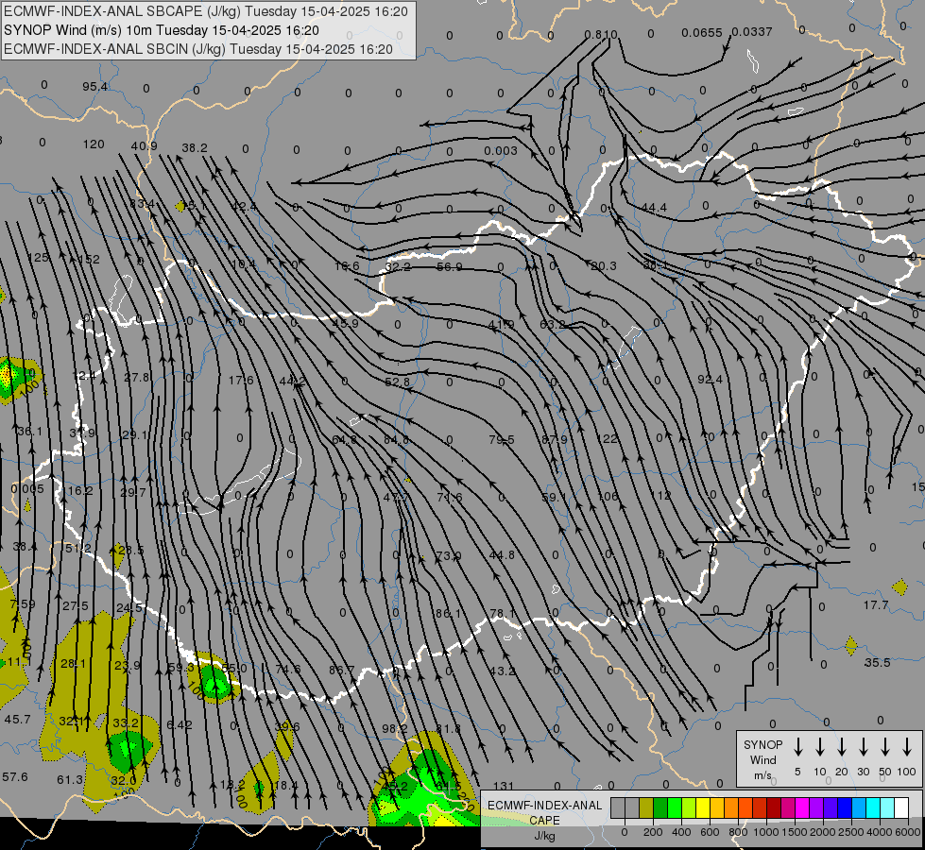Pick the white CAPE legend swatch
This screenshot has width=925, height=850.
900,808
